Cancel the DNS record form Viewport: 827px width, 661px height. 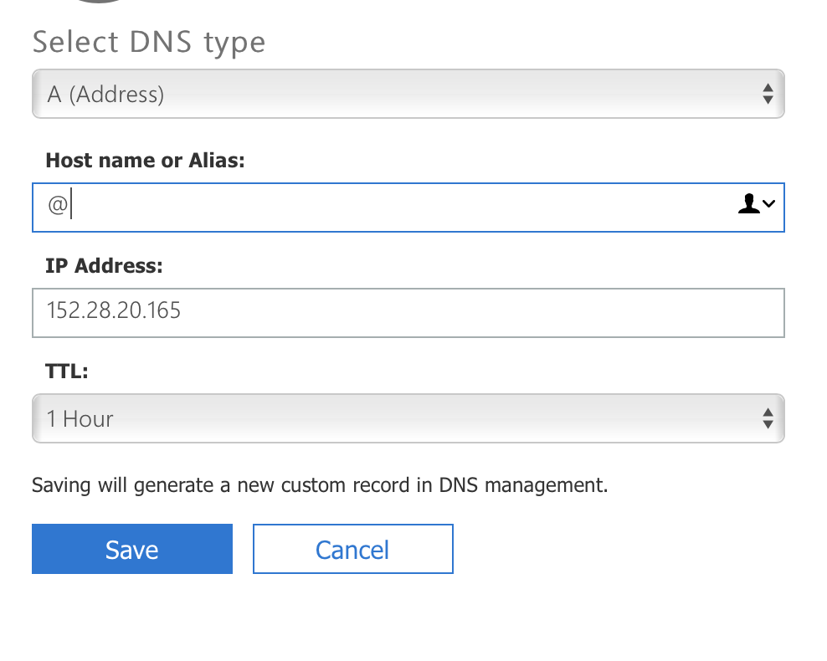(352, 550)
